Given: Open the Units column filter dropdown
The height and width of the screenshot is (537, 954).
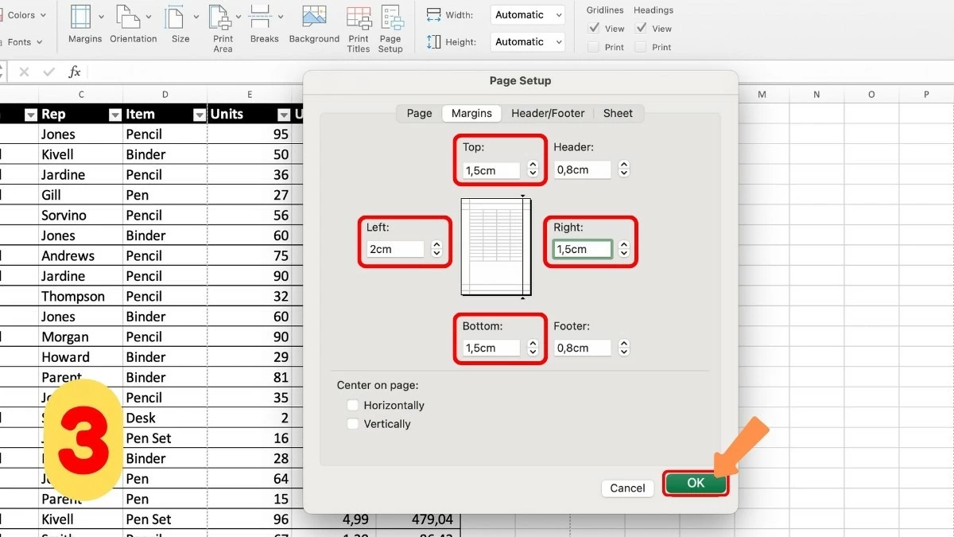Looking at the screenshot, I should 284,114.
